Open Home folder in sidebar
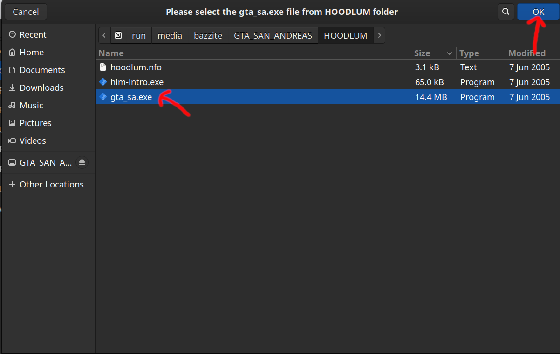560x354 pixels. point(48,52)
